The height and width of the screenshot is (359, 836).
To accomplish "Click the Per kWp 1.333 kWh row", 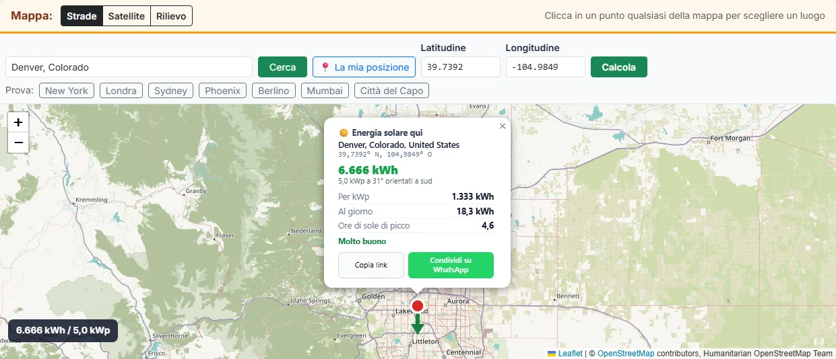I will 416,197.
